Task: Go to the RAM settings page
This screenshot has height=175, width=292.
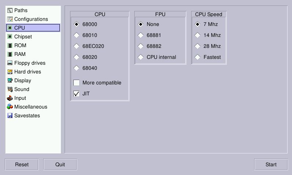Action: point(20,54)
